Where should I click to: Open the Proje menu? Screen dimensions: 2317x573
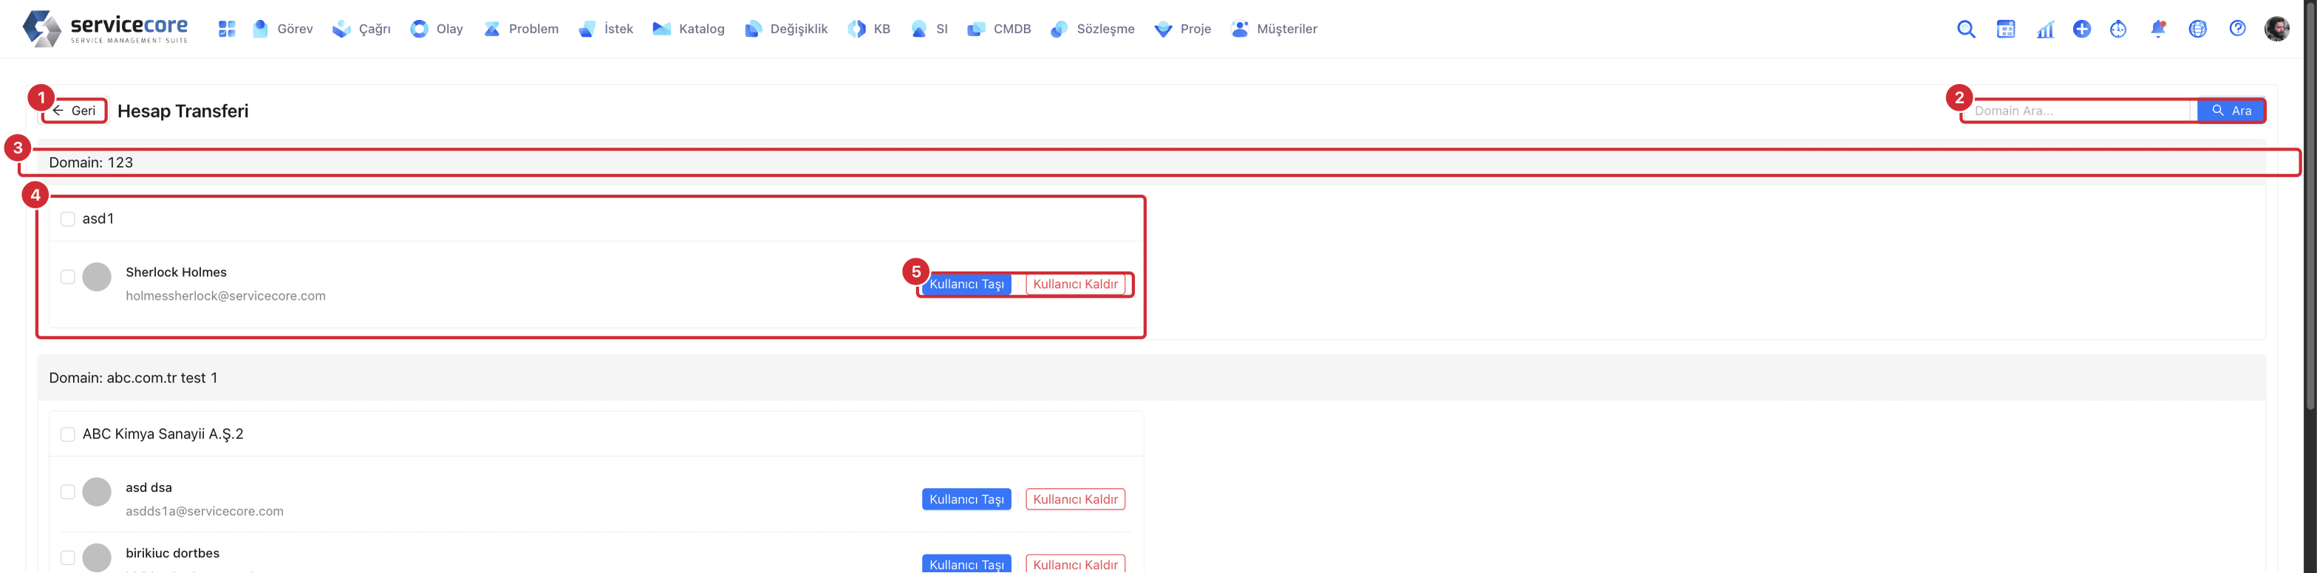(1182, 29)
